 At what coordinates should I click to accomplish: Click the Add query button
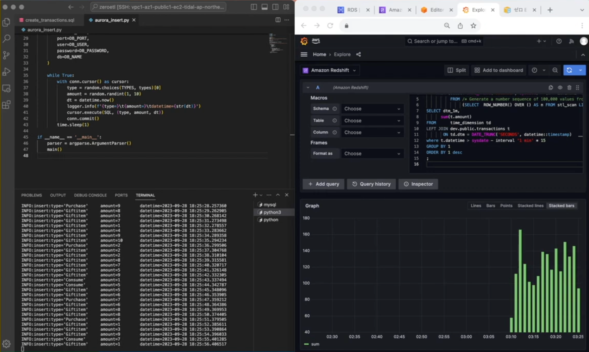tap(323, 184)
